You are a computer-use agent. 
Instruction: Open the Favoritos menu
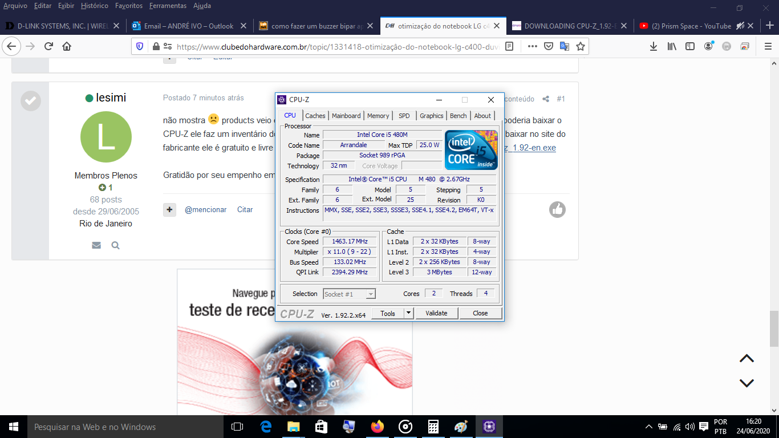point(129,6)
